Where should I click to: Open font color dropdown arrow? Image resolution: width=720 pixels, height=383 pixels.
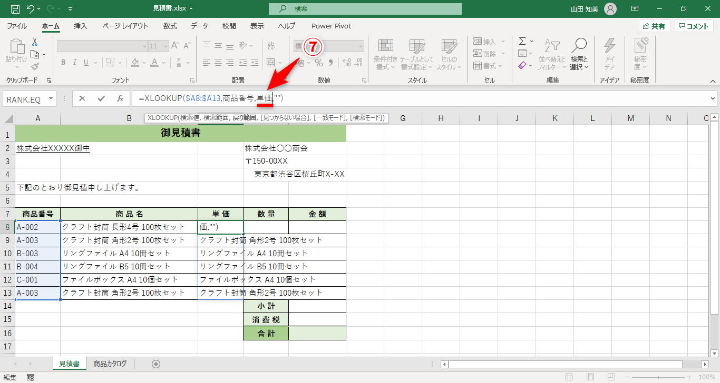coord(164,63)
